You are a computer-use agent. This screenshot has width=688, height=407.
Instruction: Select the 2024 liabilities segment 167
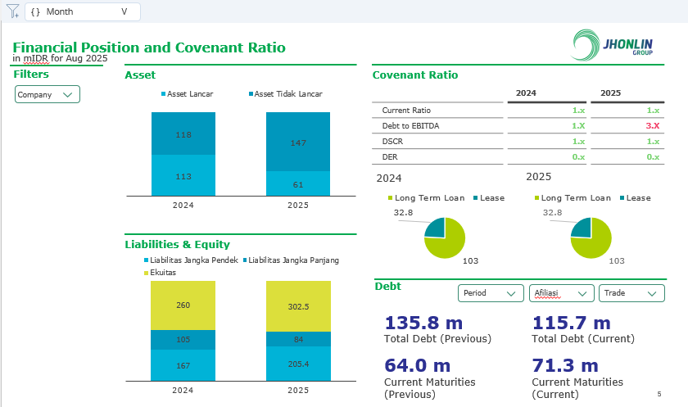(x=183, y=365)
